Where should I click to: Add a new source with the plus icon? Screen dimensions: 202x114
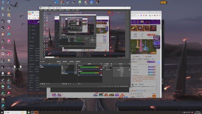62,84
